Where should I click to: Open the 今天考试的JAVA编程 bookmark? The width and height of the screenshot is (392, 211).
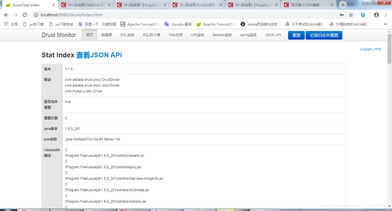pyautogui.click(x=304, y=24)
